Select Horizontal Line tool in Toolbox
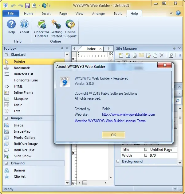 [x=26, y=80]
